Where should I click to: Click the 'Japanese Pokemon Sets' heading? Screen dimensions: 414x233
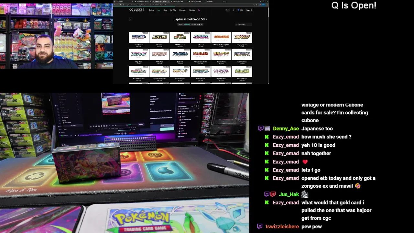tap(191, 19)
